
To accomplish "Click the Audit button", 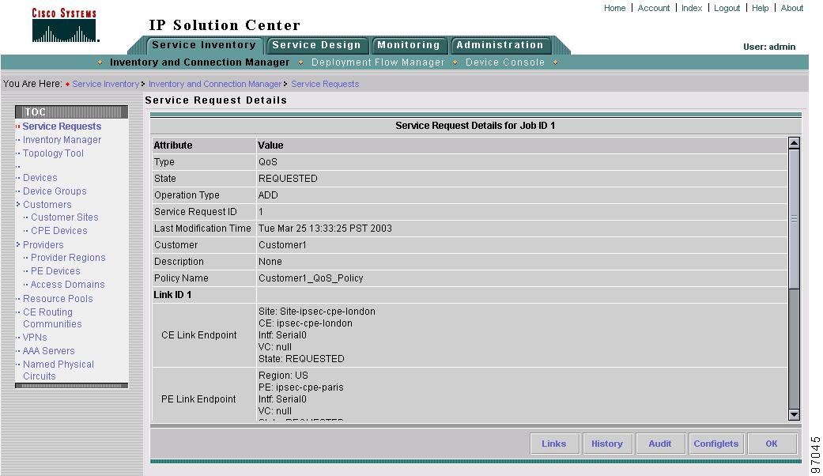I will pos(660,444).
